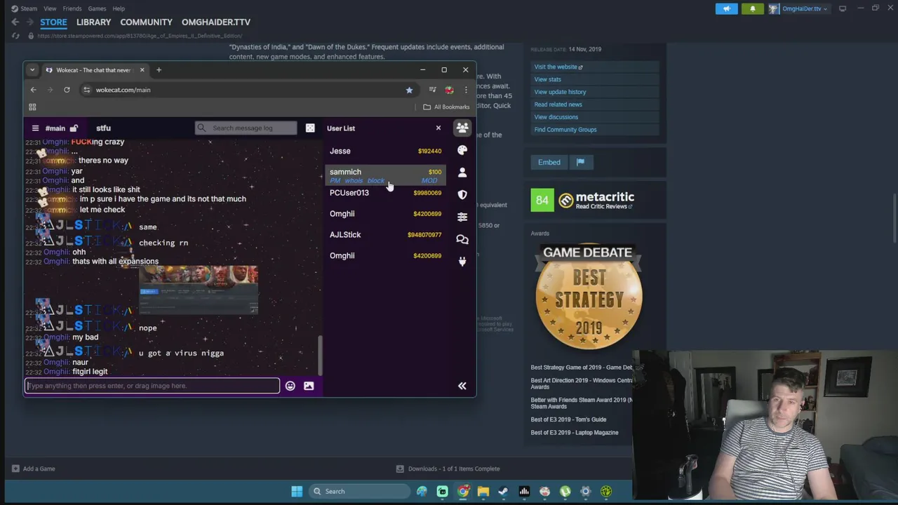Open the theme palette icon in Wokecat sidebar
The width and height of the screenshot is (898, 505).
click(462, 150)
